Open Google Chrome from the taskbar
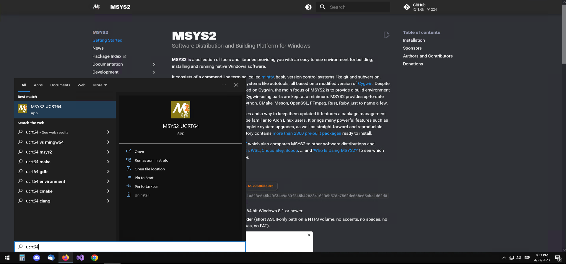Viewport: 566px width, 264px height. 95,258
